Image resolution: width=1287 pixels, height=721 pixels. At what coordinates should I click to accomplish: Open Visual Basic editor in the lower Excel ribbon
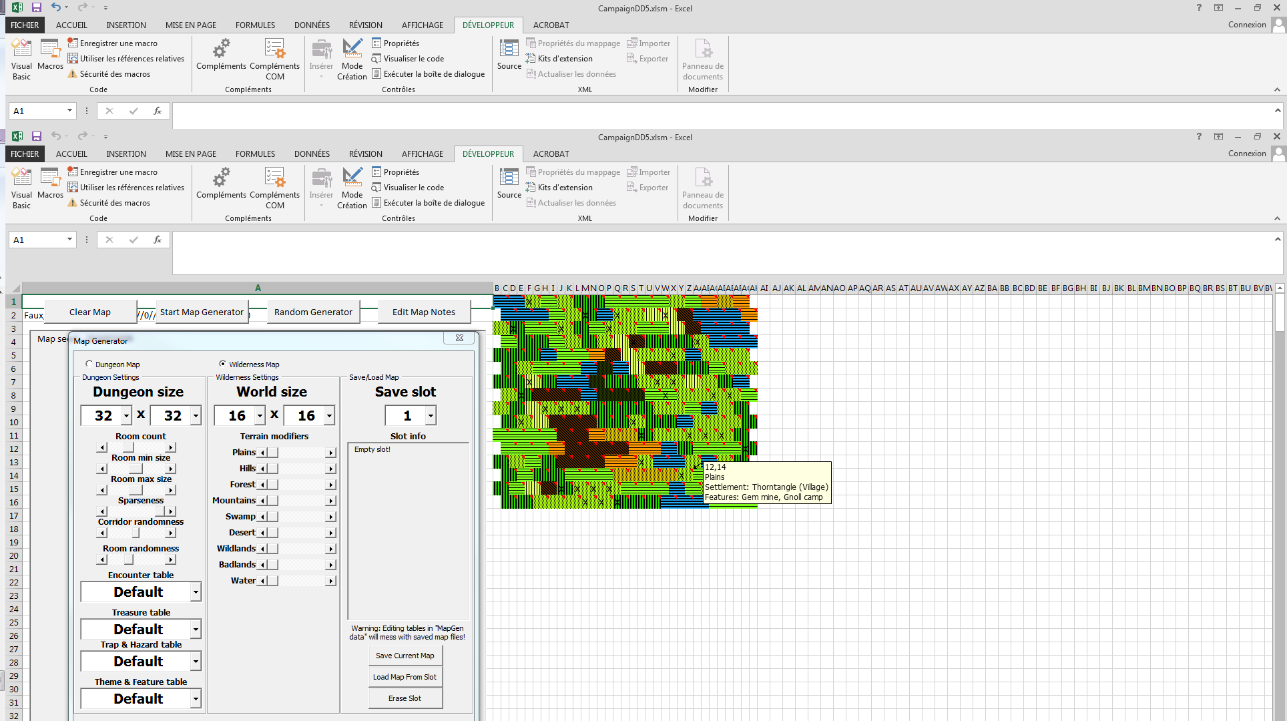(x=21, y=188)
